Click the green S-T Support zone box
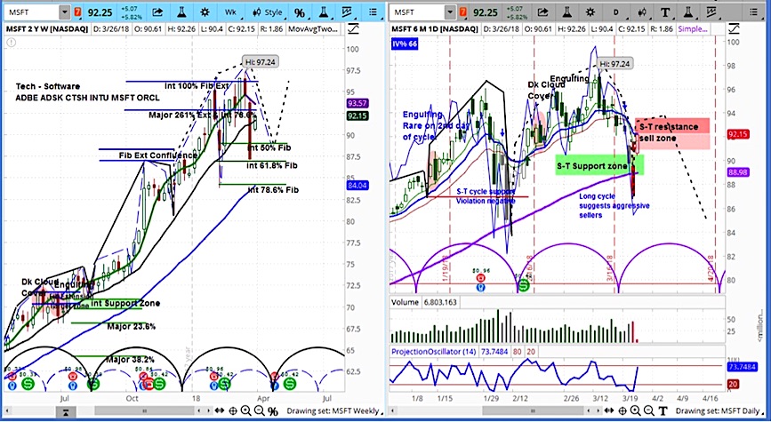 pyautogui.click(x=599, y=165)
